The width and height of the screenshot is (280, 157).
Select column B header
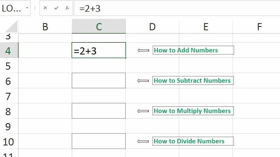(x=45, y=27)
